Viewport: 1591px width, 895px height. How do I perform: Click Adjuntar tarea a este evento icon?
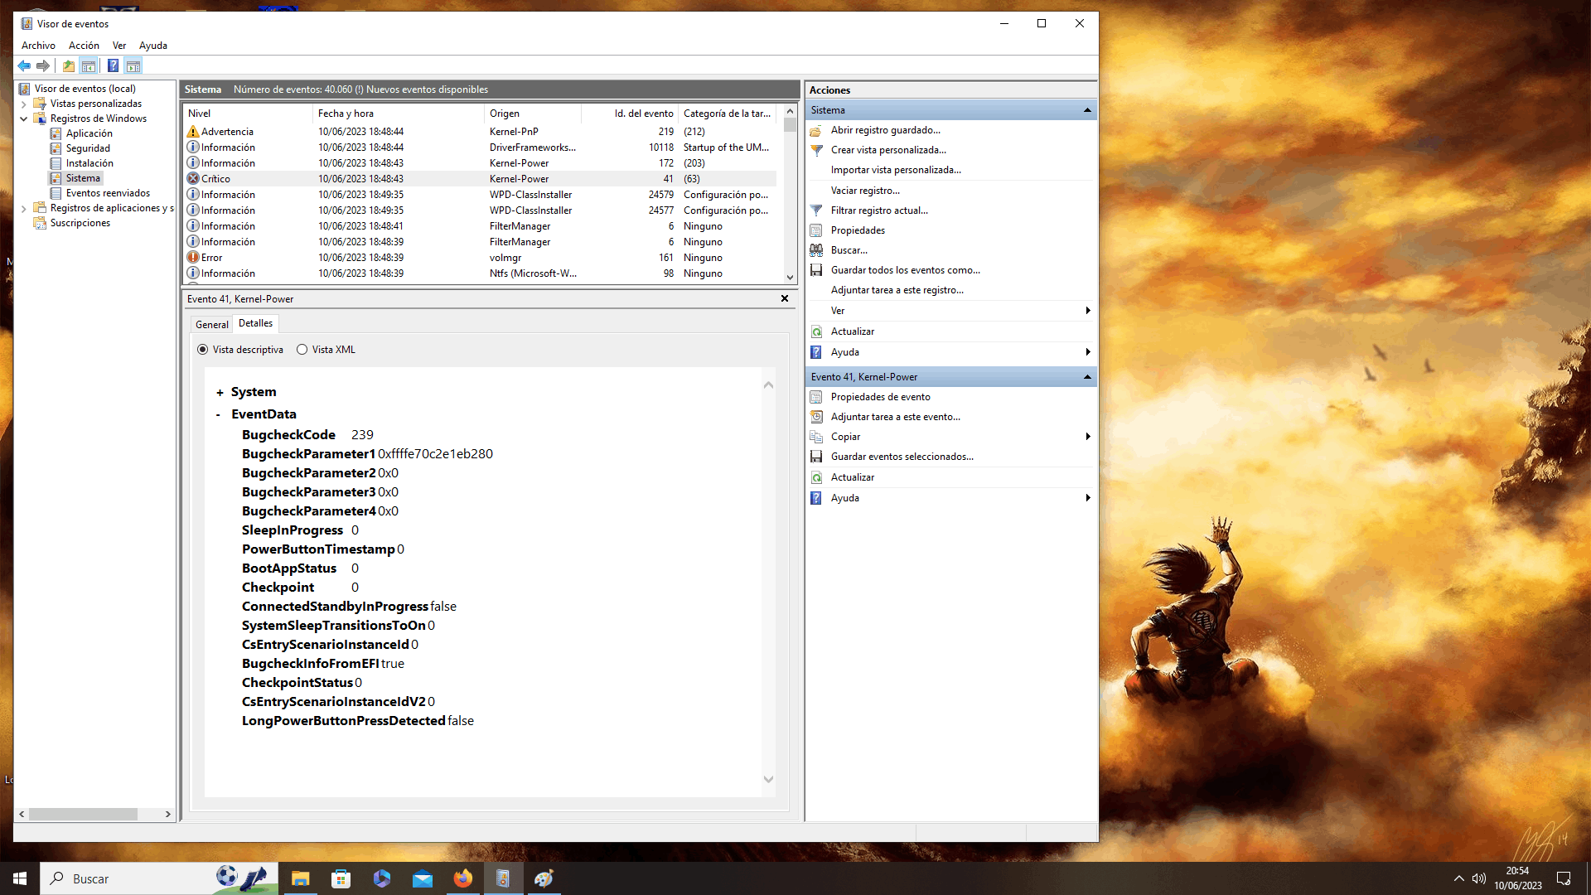(x=816, y=418)
